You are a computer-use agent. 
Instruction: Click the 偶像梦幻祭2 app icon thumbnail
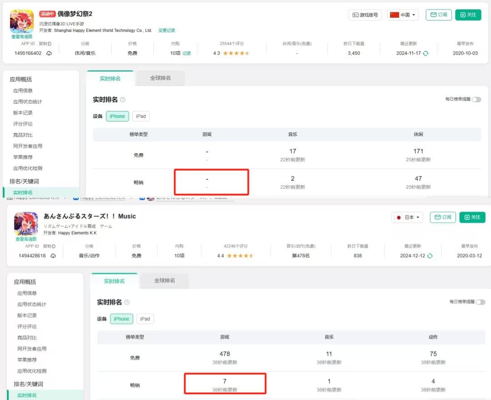(x=22, y=21)
